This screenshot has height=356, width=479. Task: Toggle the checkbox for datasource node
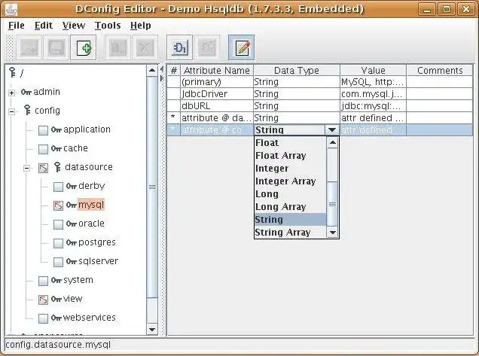[x=43, y=168]
